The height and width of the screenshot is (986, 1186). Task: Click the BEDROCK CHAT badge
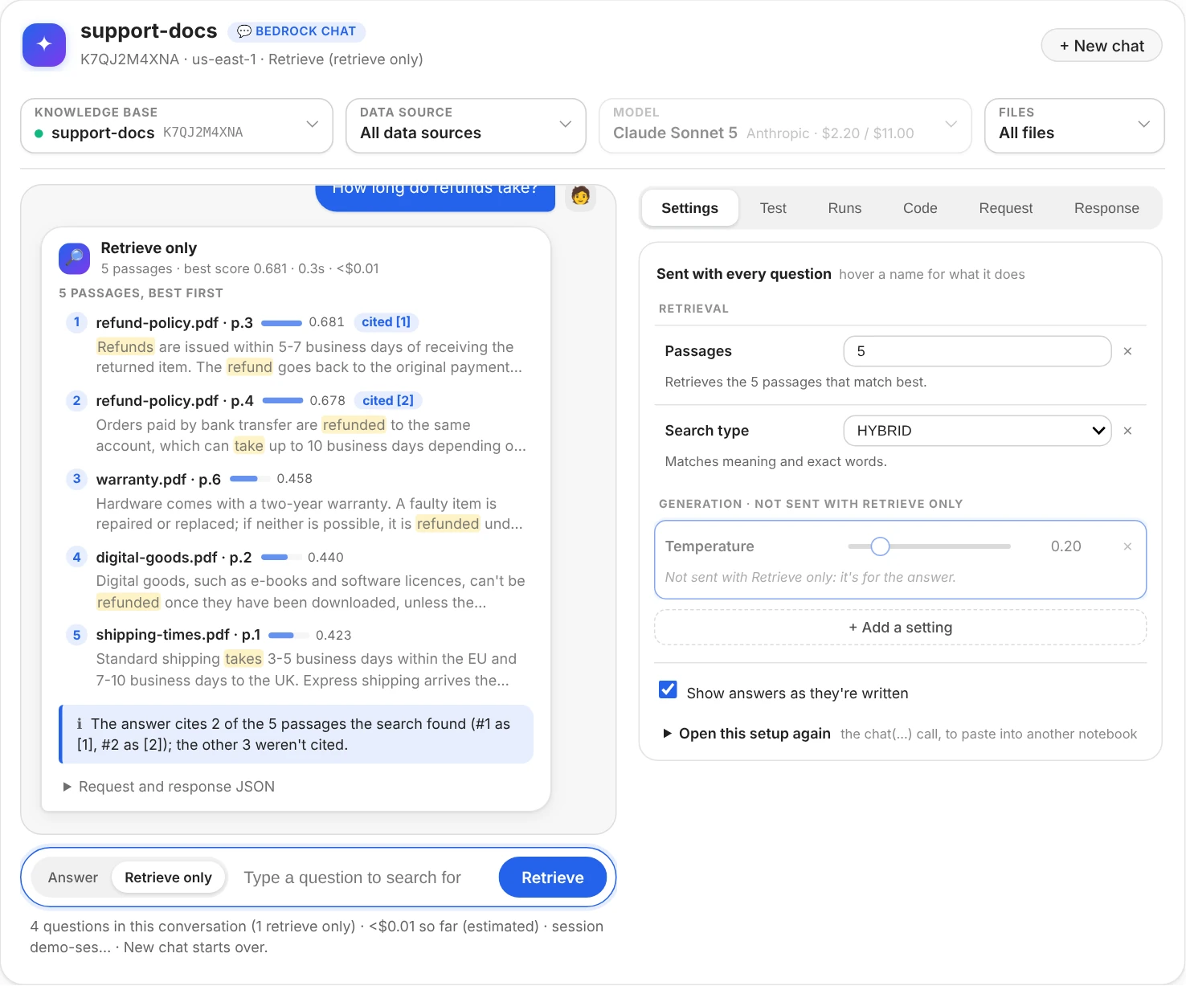(x=296, y=31)
